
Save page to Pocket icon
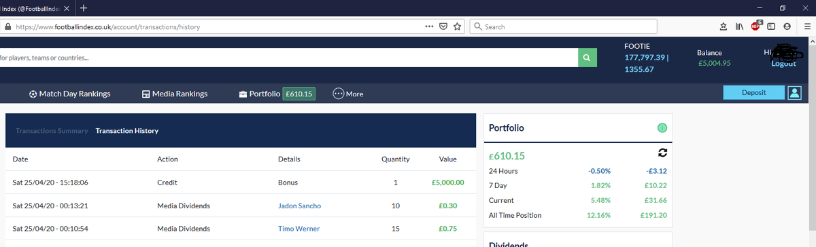(443, 26)
